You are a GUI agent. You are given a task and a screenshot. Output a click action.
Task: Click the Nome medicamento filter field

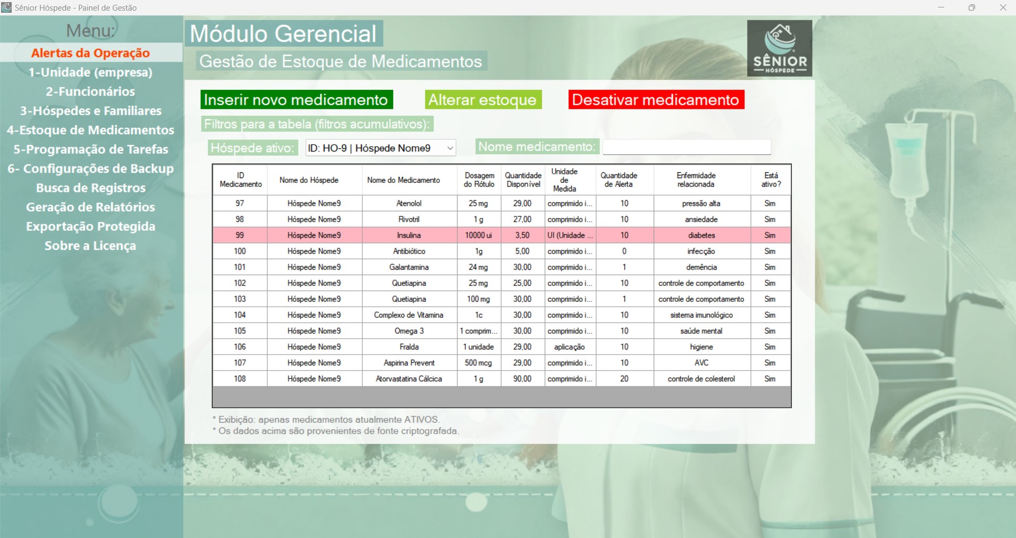pyautogui.click(x=687, y=147)
